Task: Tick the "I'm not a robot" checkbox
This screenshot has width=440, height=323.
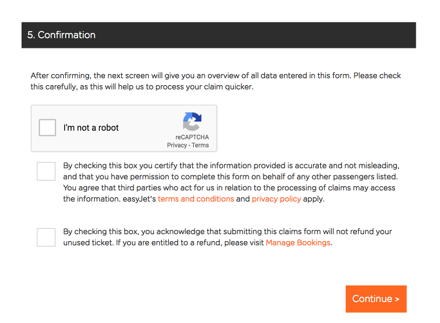Action: [47, 128]
